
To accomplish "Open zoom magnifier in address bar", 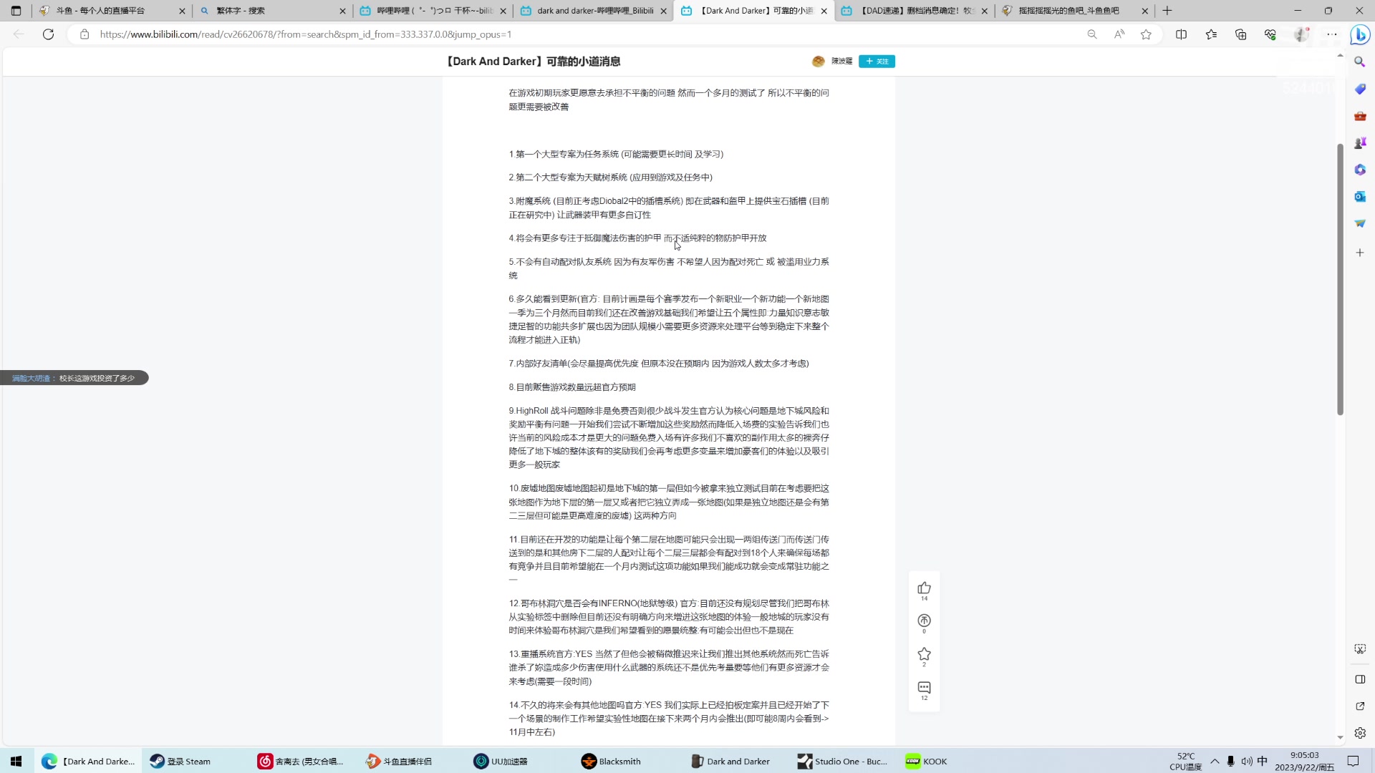I will tap(1092, 34).
